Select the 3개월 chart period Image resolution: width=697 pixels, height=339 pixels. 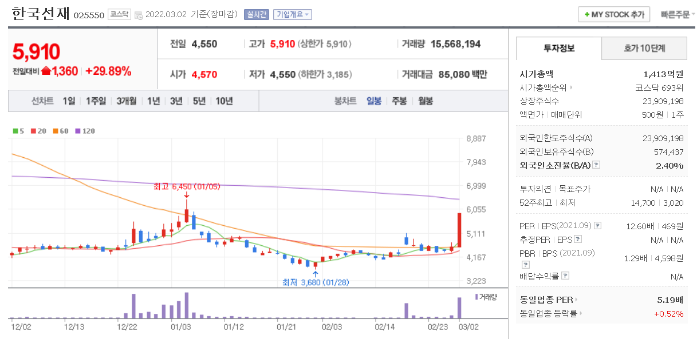[x=127, y=101]
